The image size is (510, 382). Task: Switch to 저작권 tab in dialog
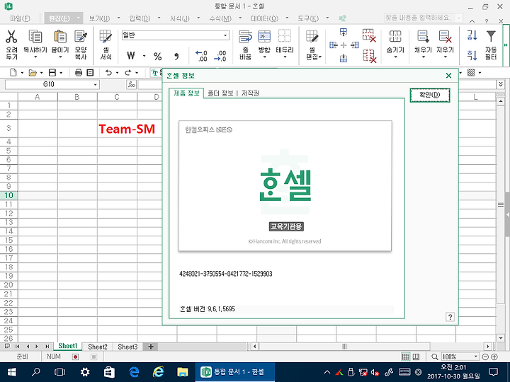[250, 93]
